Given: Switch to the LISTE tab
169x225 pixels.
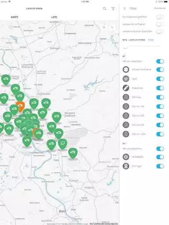Looking at the screenshot, I should [54, 17].
